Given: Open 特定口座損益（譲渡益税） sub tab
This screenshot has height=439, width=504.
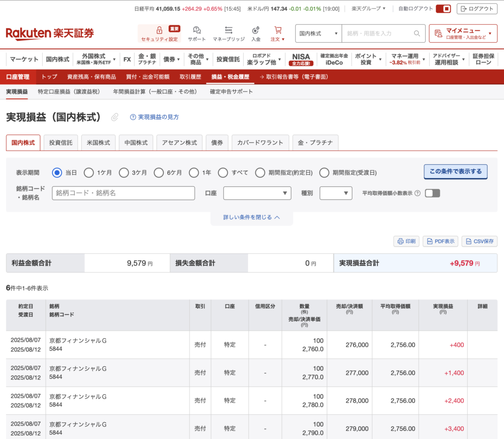Looking at the screenshot, I should click(x=69, y=92).
